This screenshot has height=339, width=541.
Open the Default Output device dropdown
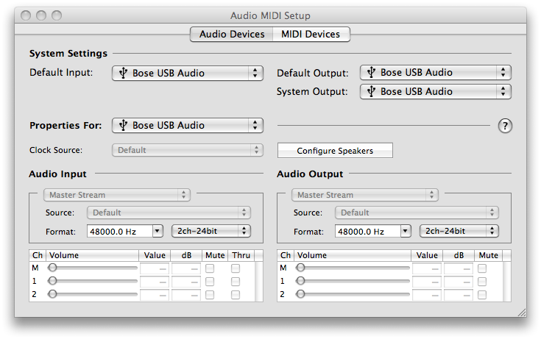point(436,72)
